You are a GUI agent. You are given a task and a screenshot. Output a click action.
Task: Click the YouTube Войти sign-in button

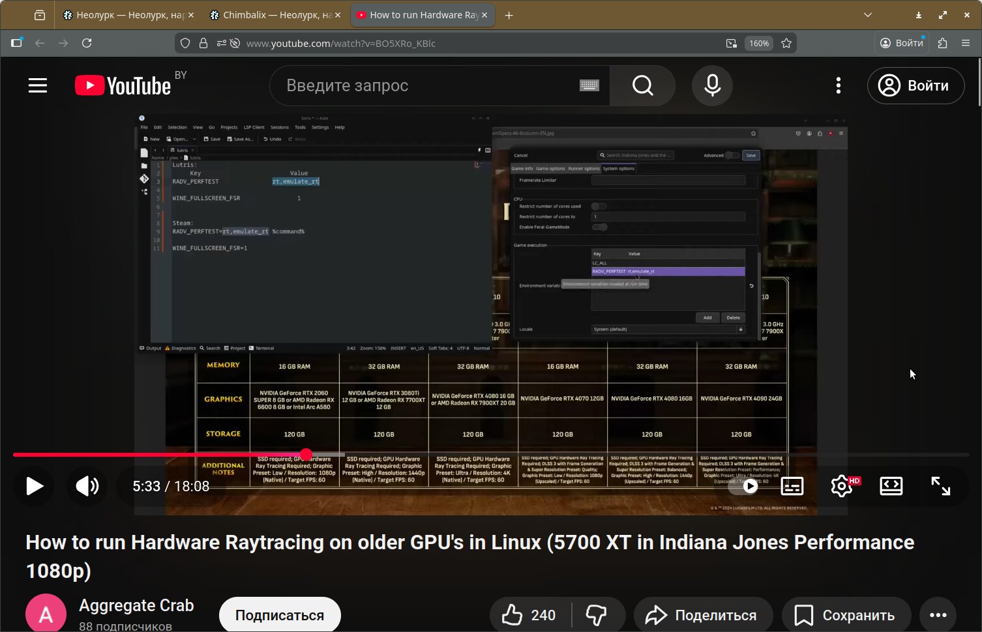915,85
